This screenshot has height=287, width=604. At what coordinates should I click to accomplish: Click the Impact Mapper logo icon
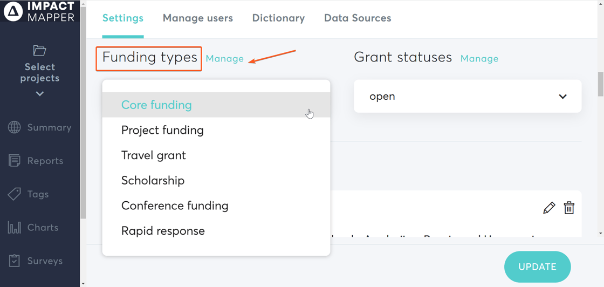[x=13, y=11]
